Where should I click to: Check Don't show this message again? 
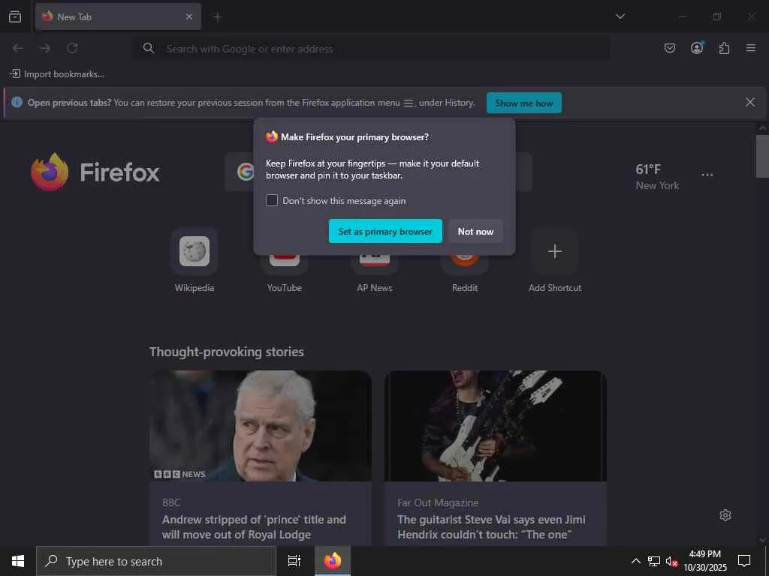272,200
